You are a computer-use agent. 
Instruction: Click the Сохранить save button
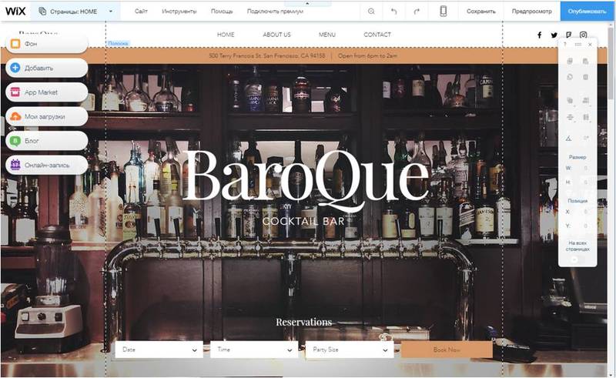481,12
